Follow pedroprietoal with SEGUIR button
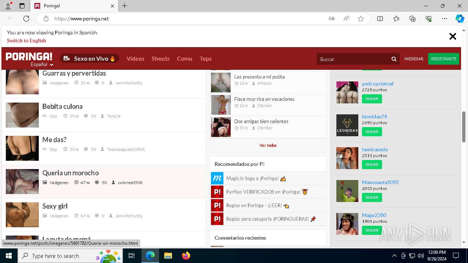468x263 pixels. click(372, 99)
